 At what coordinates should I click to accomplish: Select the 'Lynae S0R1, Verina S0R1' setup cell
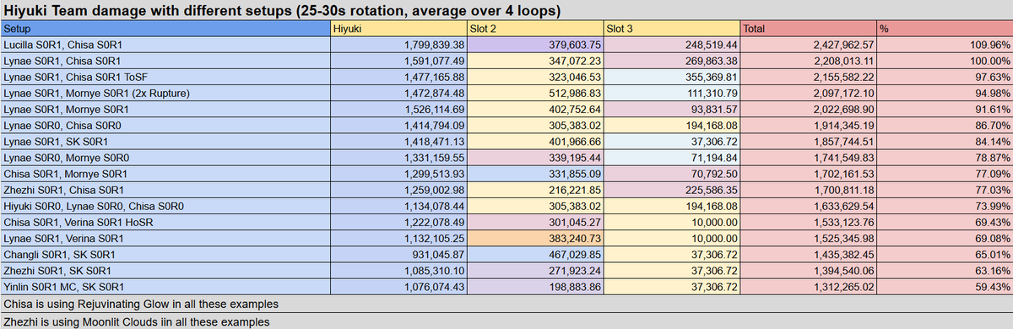(165, 239)
